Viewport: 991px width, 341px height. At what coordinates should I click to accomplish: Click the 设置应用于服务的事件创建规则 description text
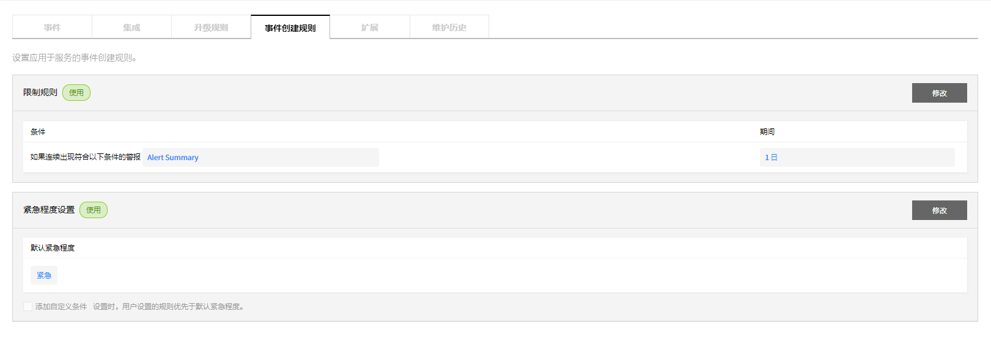point(75,57)
